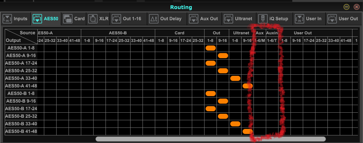Toggle AES50-B 17-24 from Out 1-8

pos(211,109)
